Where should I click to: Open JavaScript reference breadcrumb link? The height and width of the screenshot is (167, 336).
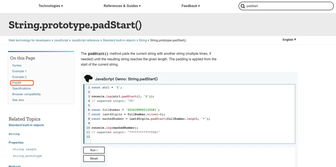(x=85, y=40)
